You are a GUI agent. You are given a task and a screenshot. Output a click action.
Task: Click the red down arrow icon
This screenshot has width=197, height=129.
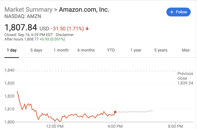click(87, 29)
